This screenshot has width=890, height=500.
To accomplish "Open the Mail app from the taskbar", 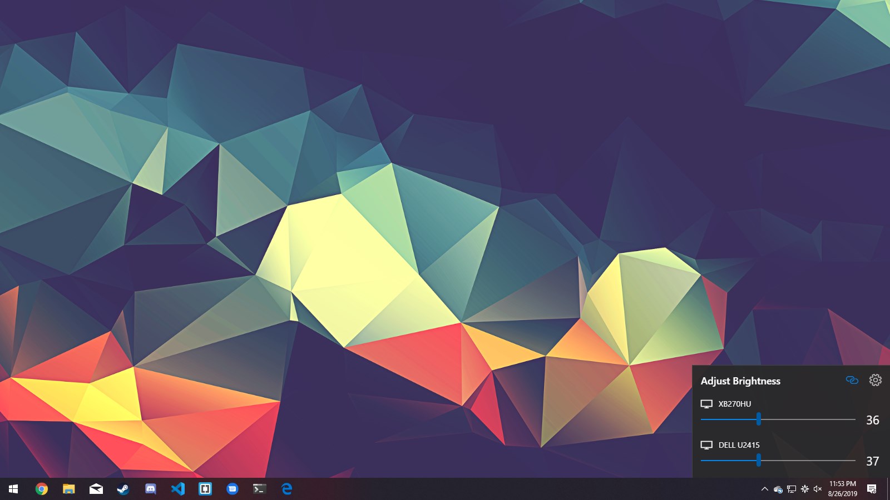I will pyautogui.click(x=96, y=489).
